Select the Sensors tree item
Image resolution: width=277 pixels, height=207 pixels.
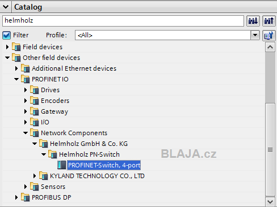point(53,187)
